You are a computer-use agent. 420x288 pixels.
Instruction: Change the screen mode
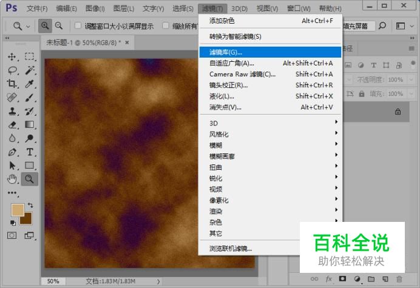click(29, 235)
